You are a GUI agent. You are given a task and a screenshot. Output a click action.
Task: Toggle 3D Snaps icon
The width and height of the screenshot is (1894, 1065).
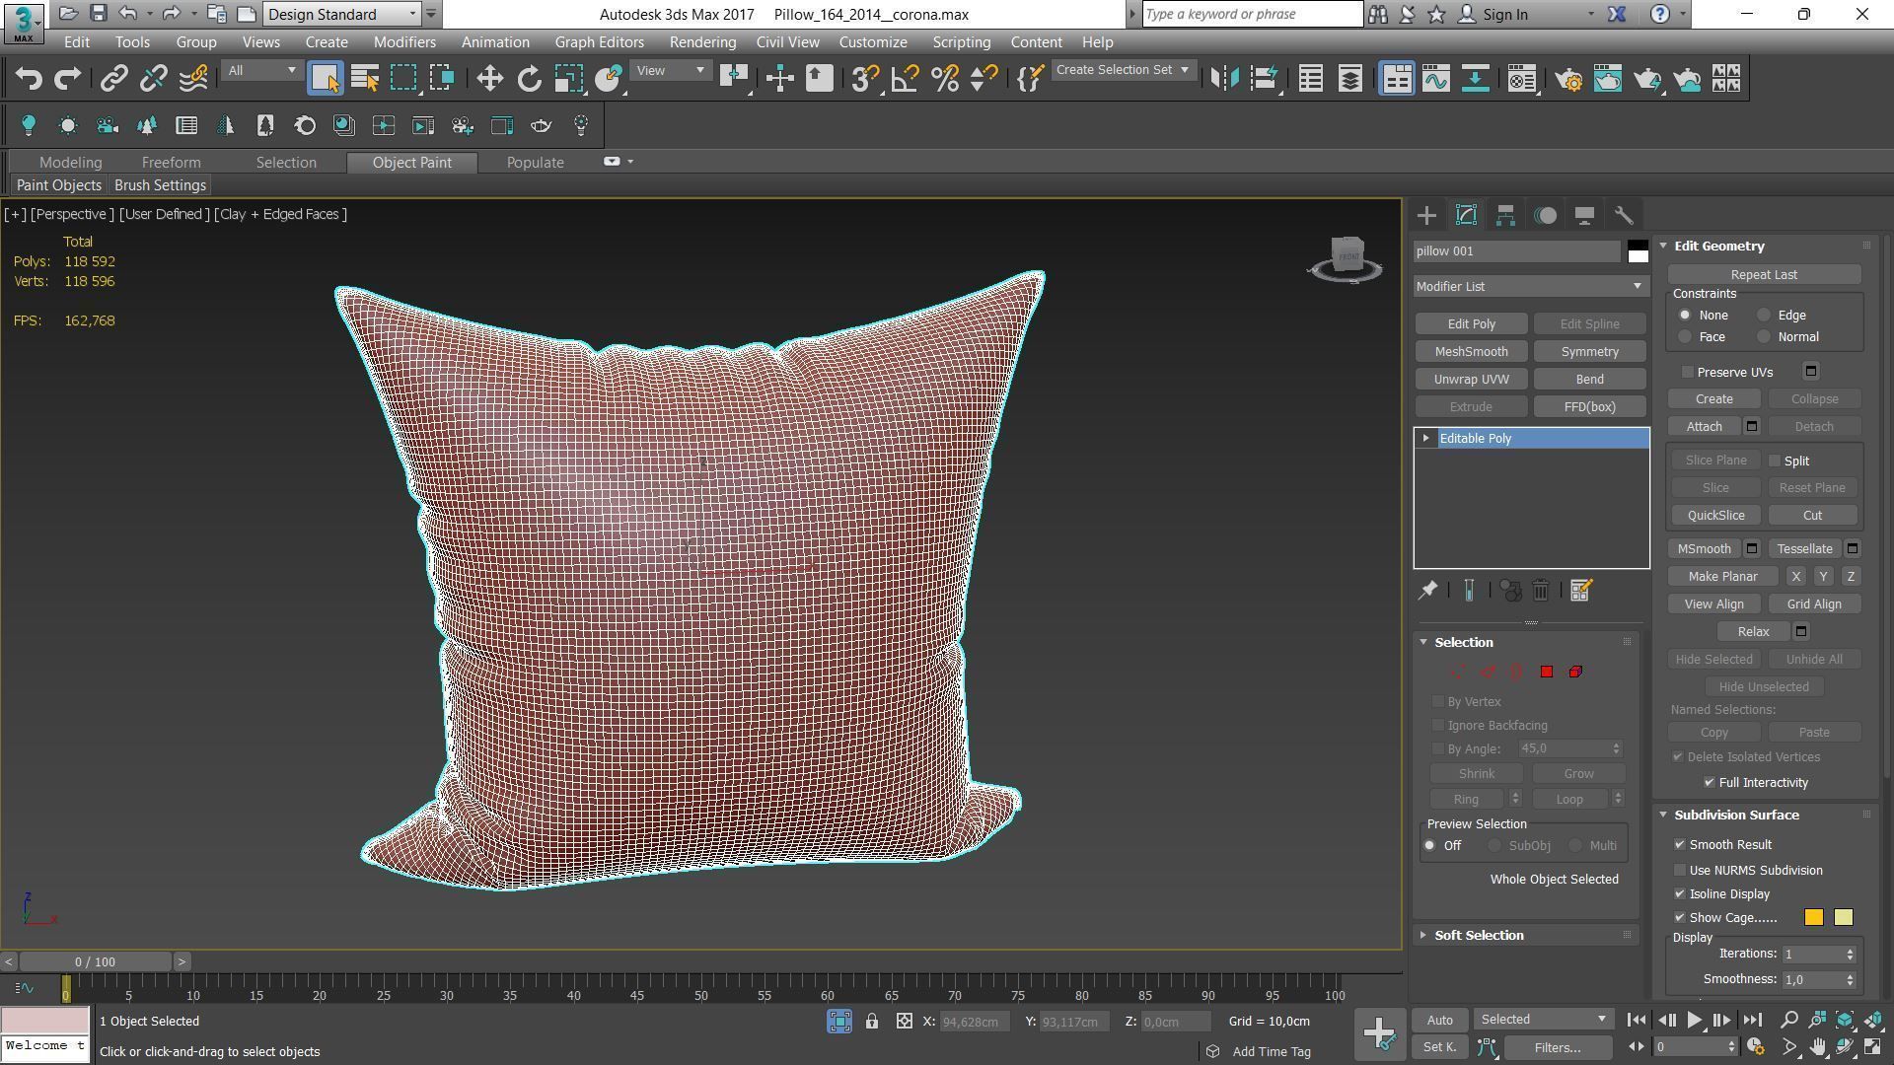point(865,79)
